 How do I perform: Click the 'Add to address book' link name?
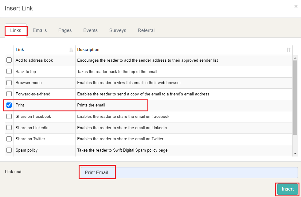(x=34, y=60)
